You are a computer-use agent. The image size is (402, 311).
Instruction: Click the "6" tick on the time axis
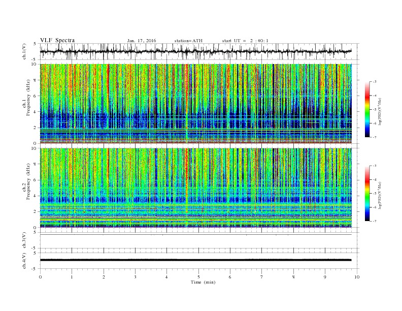click(x=230, y=277)
